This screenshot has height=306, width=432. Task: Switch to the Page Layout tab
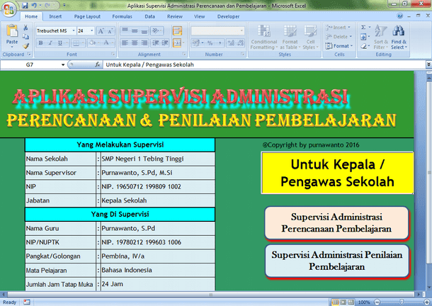point(87,16)
